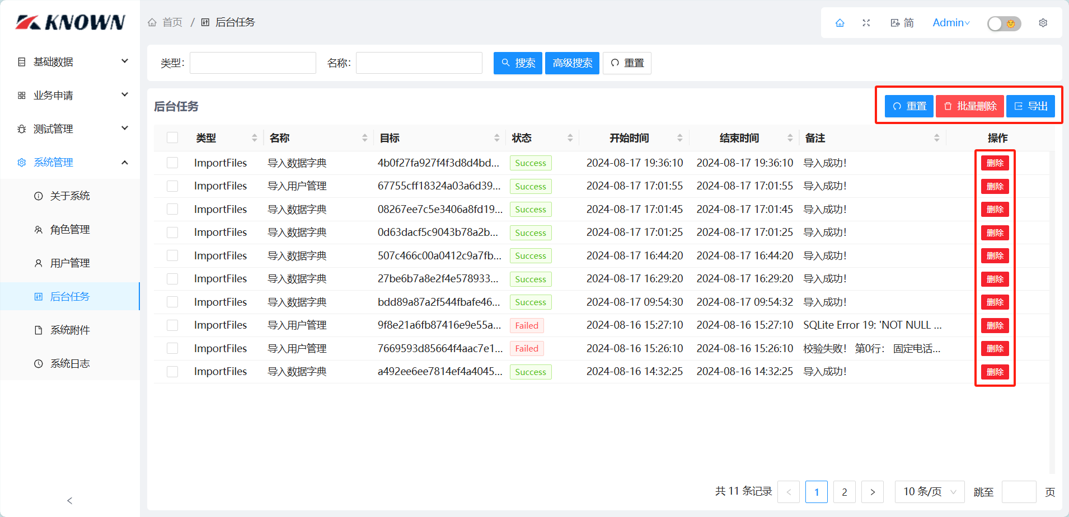Expand the 业务申请 sidebar menu

tap(71, 95)
